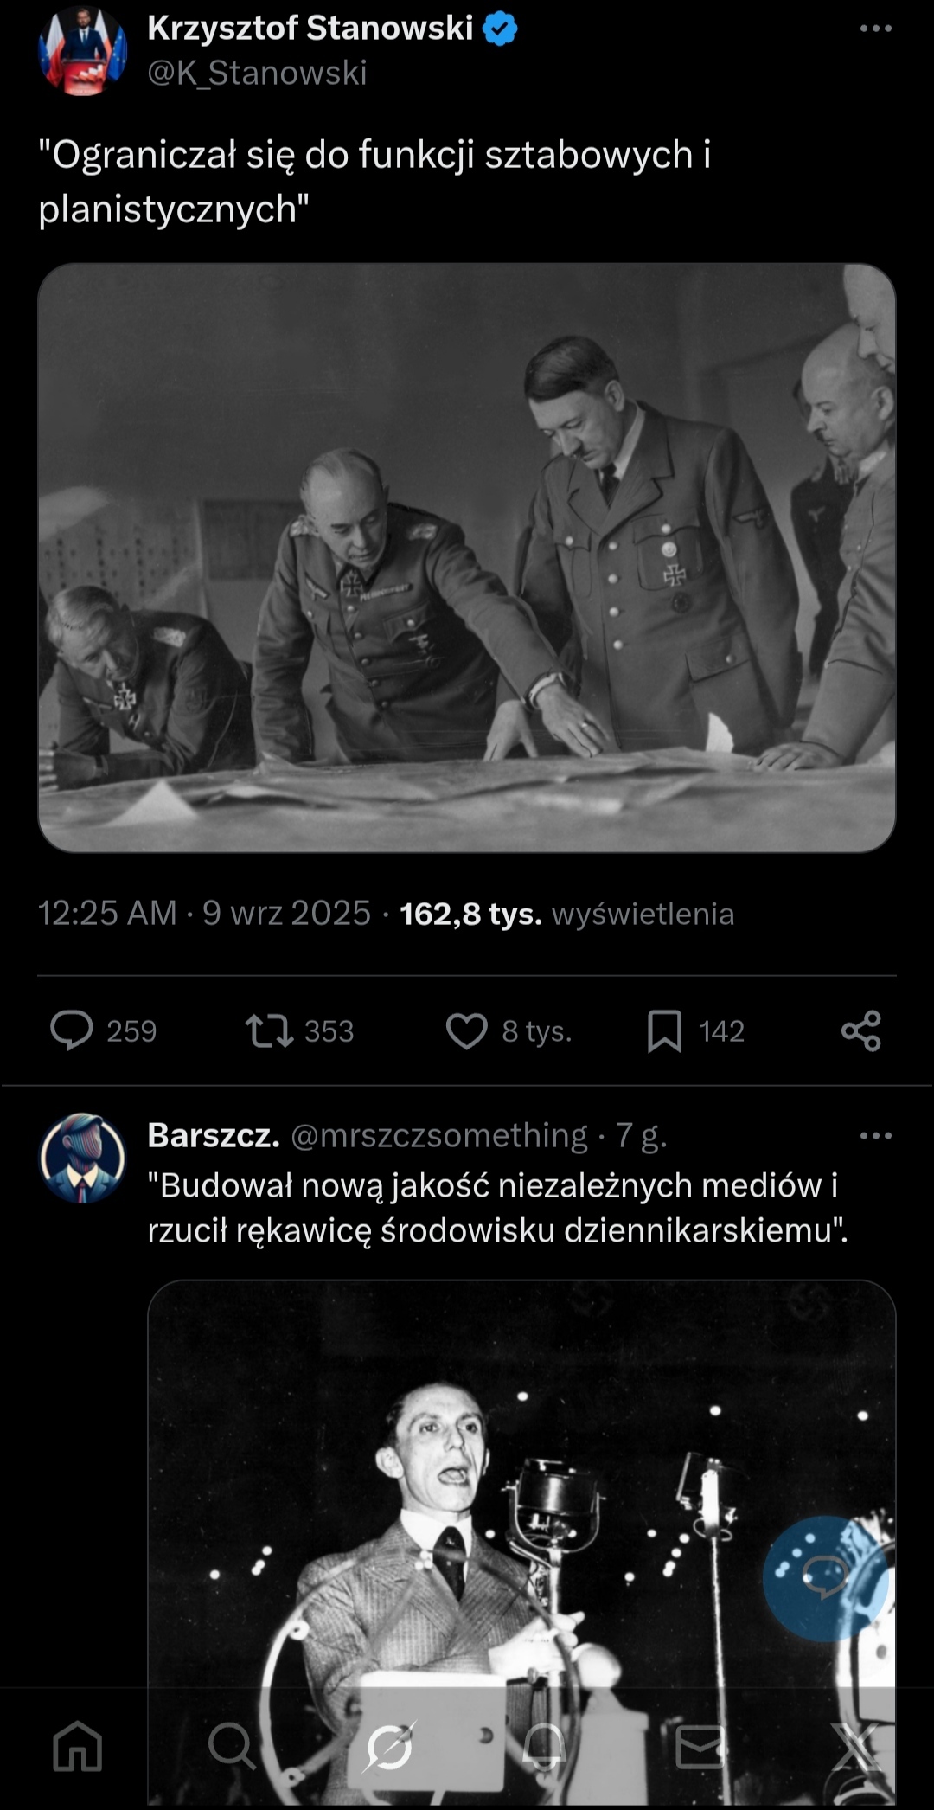View the historical map-table photo full size
The width and height of the screenshot is (934, 1810).
coord(467,558)
